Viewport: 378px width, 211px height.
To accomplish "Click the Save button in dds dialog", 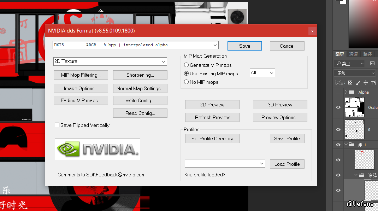I will coord(245,46).
